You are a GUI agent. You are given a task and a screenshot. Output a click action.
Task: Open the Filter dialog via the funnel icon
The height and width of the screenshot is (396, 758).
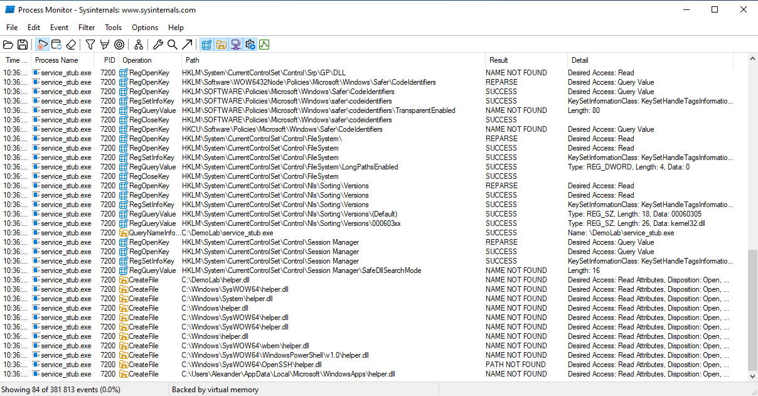90,45
